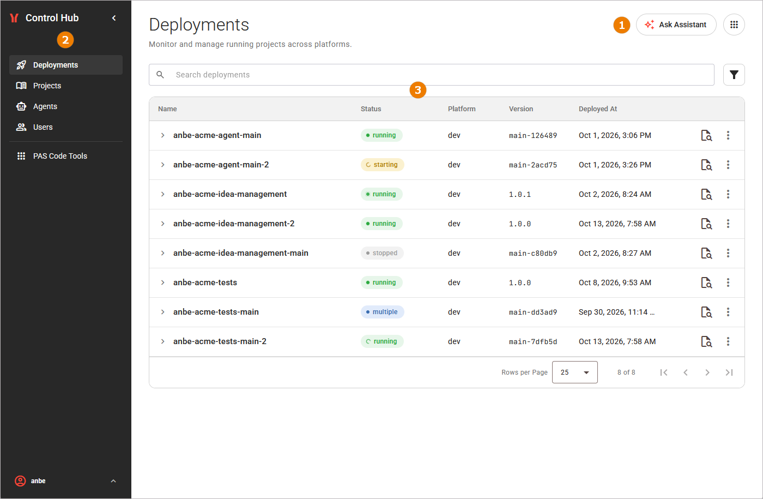The width and height of the screenshot is (763, 499).
Task: Open more actions for anbe-acme-idea-management
Action: (728, 194)
